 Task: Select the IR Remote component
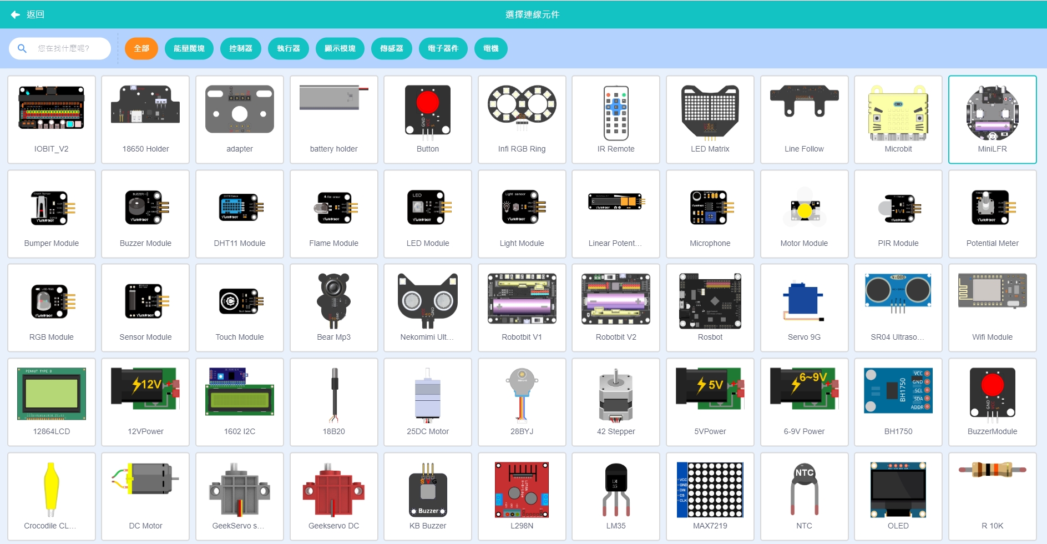tap(615, 119)
